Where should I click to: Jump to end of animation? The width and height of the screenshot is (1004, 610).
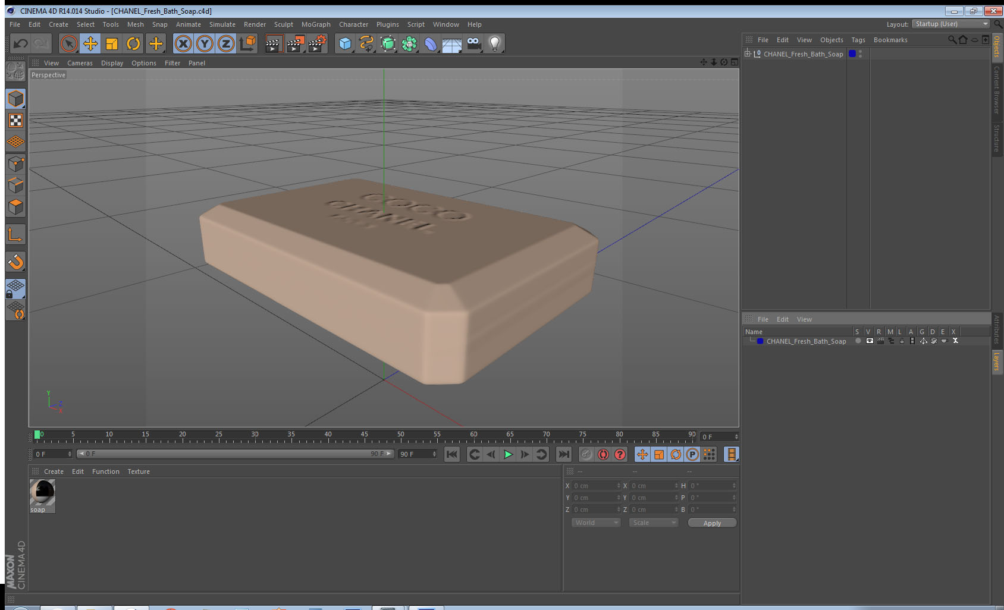coord(563,454)
